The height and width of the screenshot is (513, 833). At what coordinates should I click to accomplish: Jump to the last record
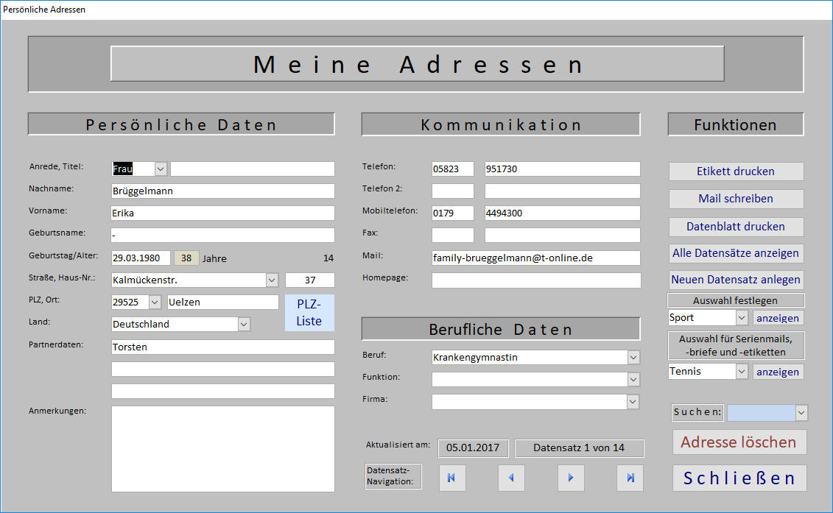click(x=630, y=478)
